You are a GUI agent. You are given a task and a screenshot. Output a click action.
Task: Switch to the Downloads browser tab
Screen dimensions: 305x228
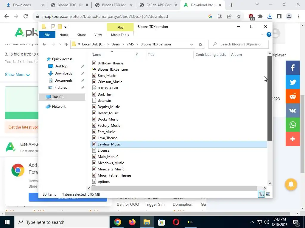(22, 5)
